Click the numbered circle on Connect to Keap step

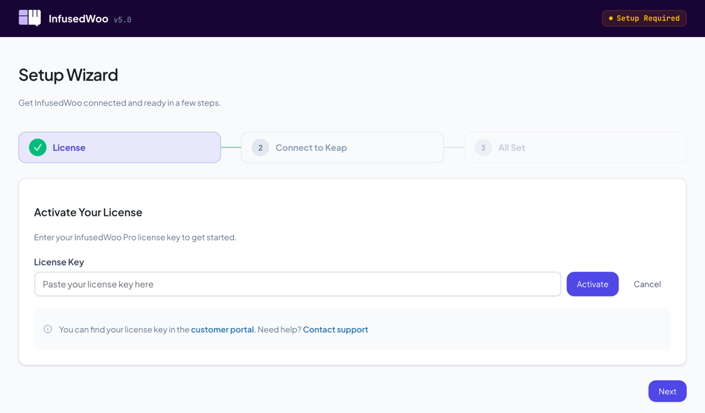(259, 147)
